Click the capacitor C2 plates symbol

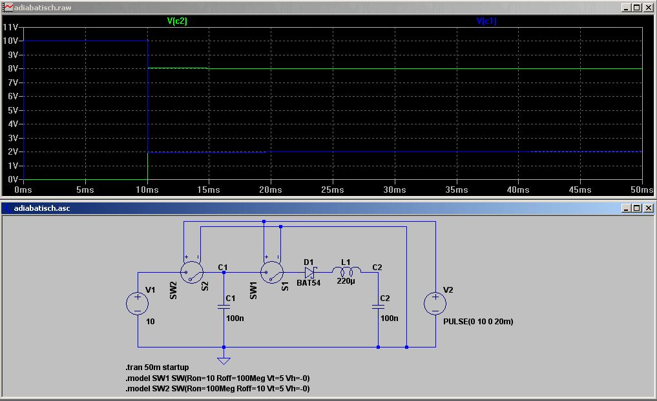pyautogui.click(x=378, y=308)
